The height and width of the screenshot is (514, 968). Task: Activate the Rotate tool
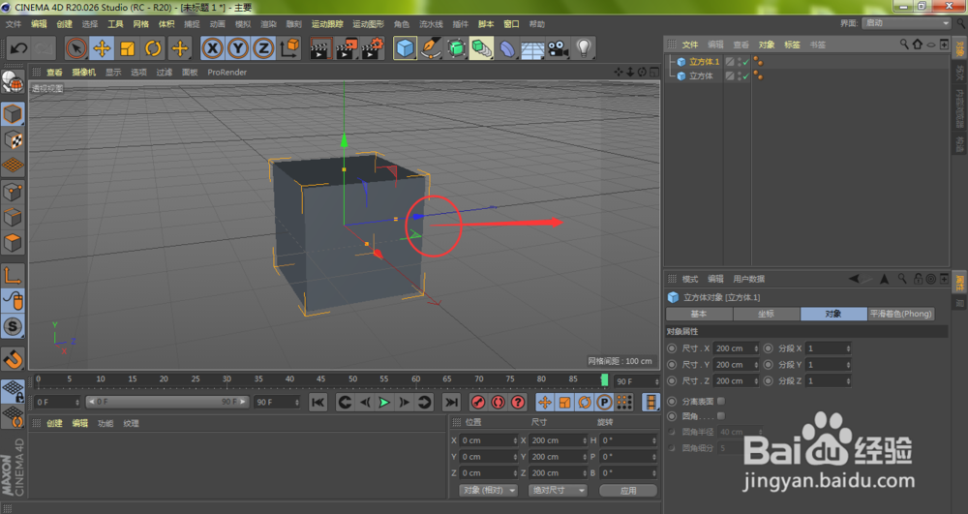pos(153,48)
